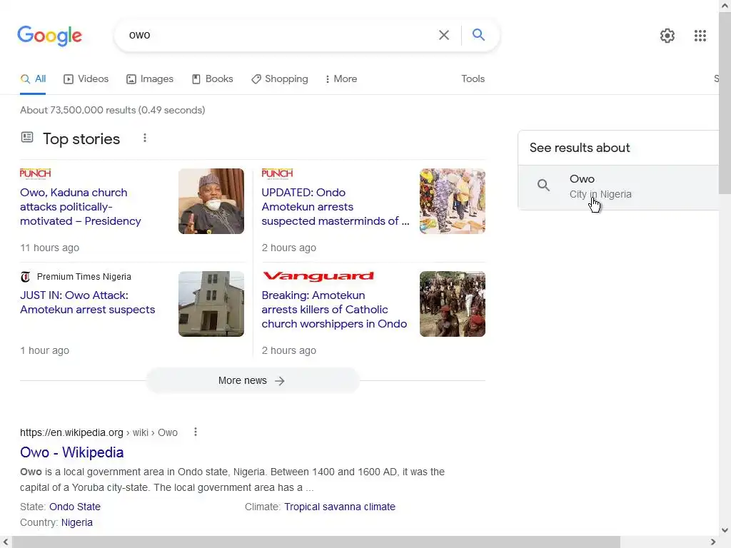Image resolution: width=731 pixels, height=548 pixels.
Task: Click the vertical scrollbar down arrow
Action: tap(725, 530)
